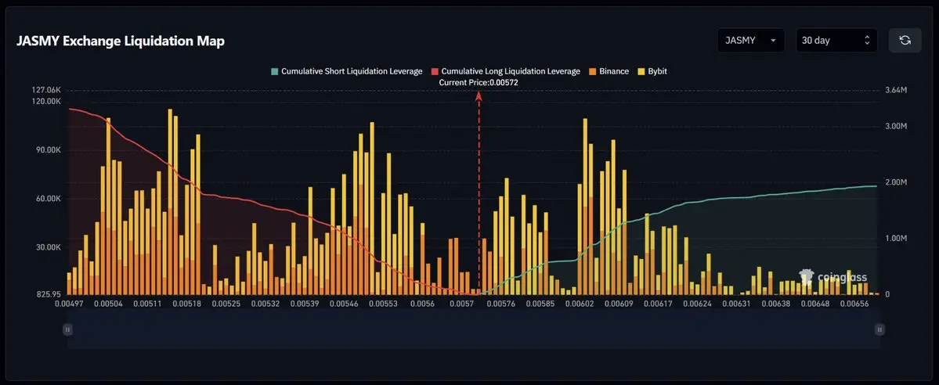This screenshot has height=385, width=939.
Task: Click the refresh icon button
Action: (905, 40)
